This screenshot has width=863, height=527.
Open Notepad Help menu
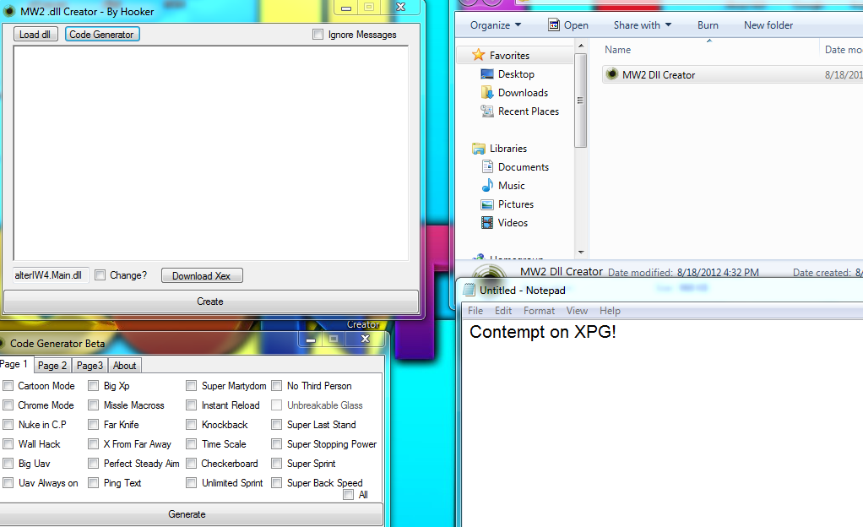click(x=610, y=311)
